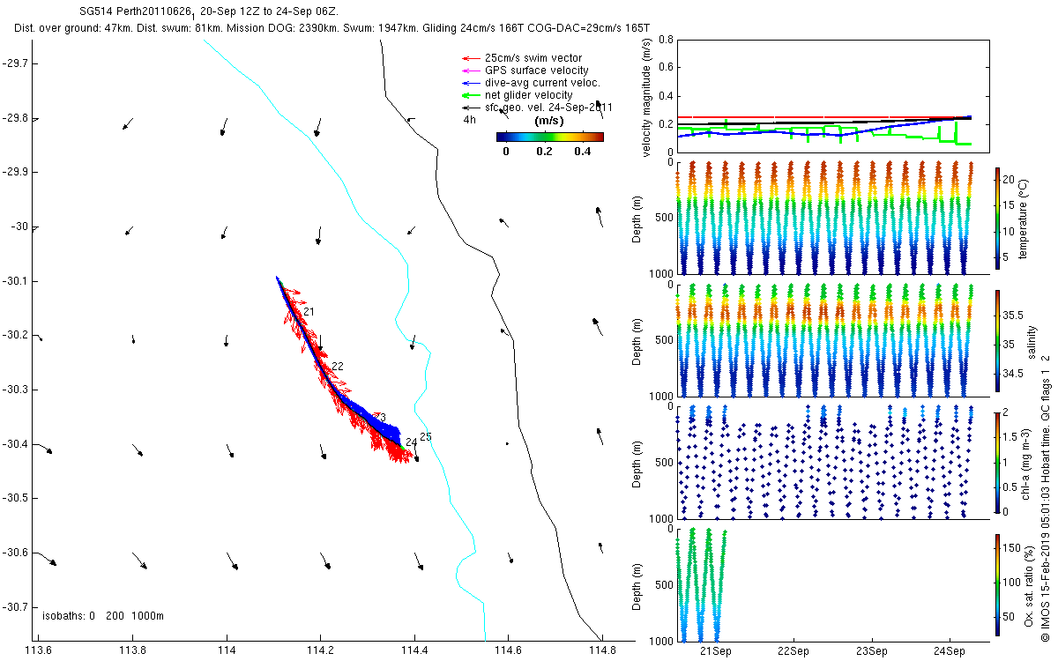Click the '4h' label below the legend
This screenshot has width=1058, height=661.
[470, 119]
